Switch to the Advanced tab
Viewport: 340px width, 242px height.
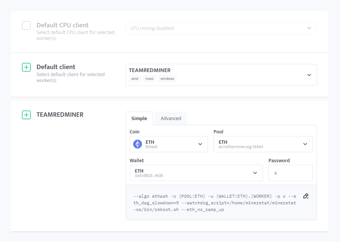(171, 118)
